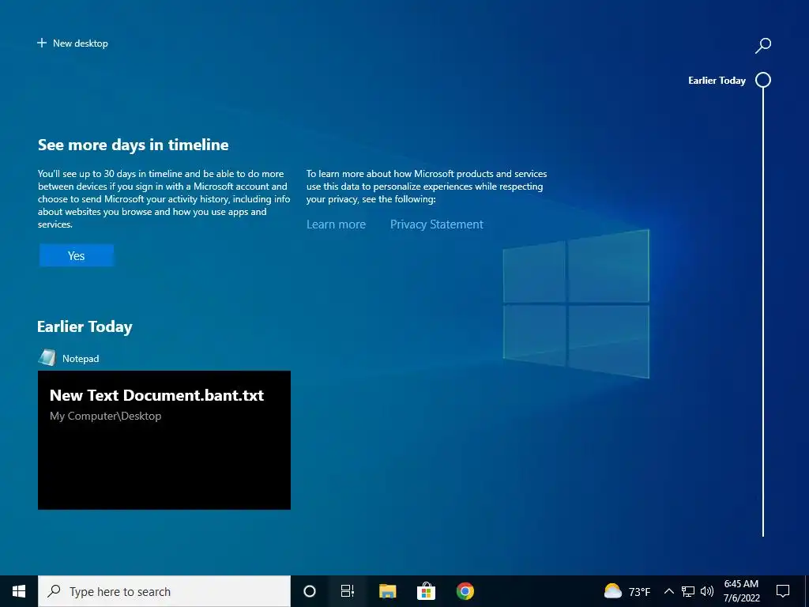Open the Windows Start menu

pos(19,591)
